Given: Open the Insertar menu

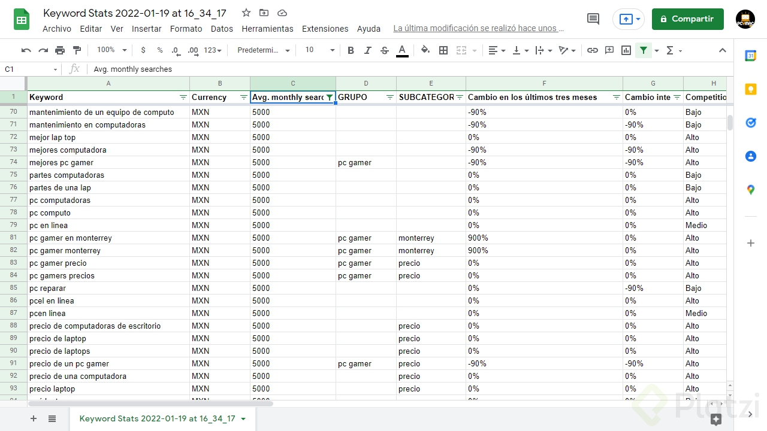Looking at the screenshot, I should (146, 29).
